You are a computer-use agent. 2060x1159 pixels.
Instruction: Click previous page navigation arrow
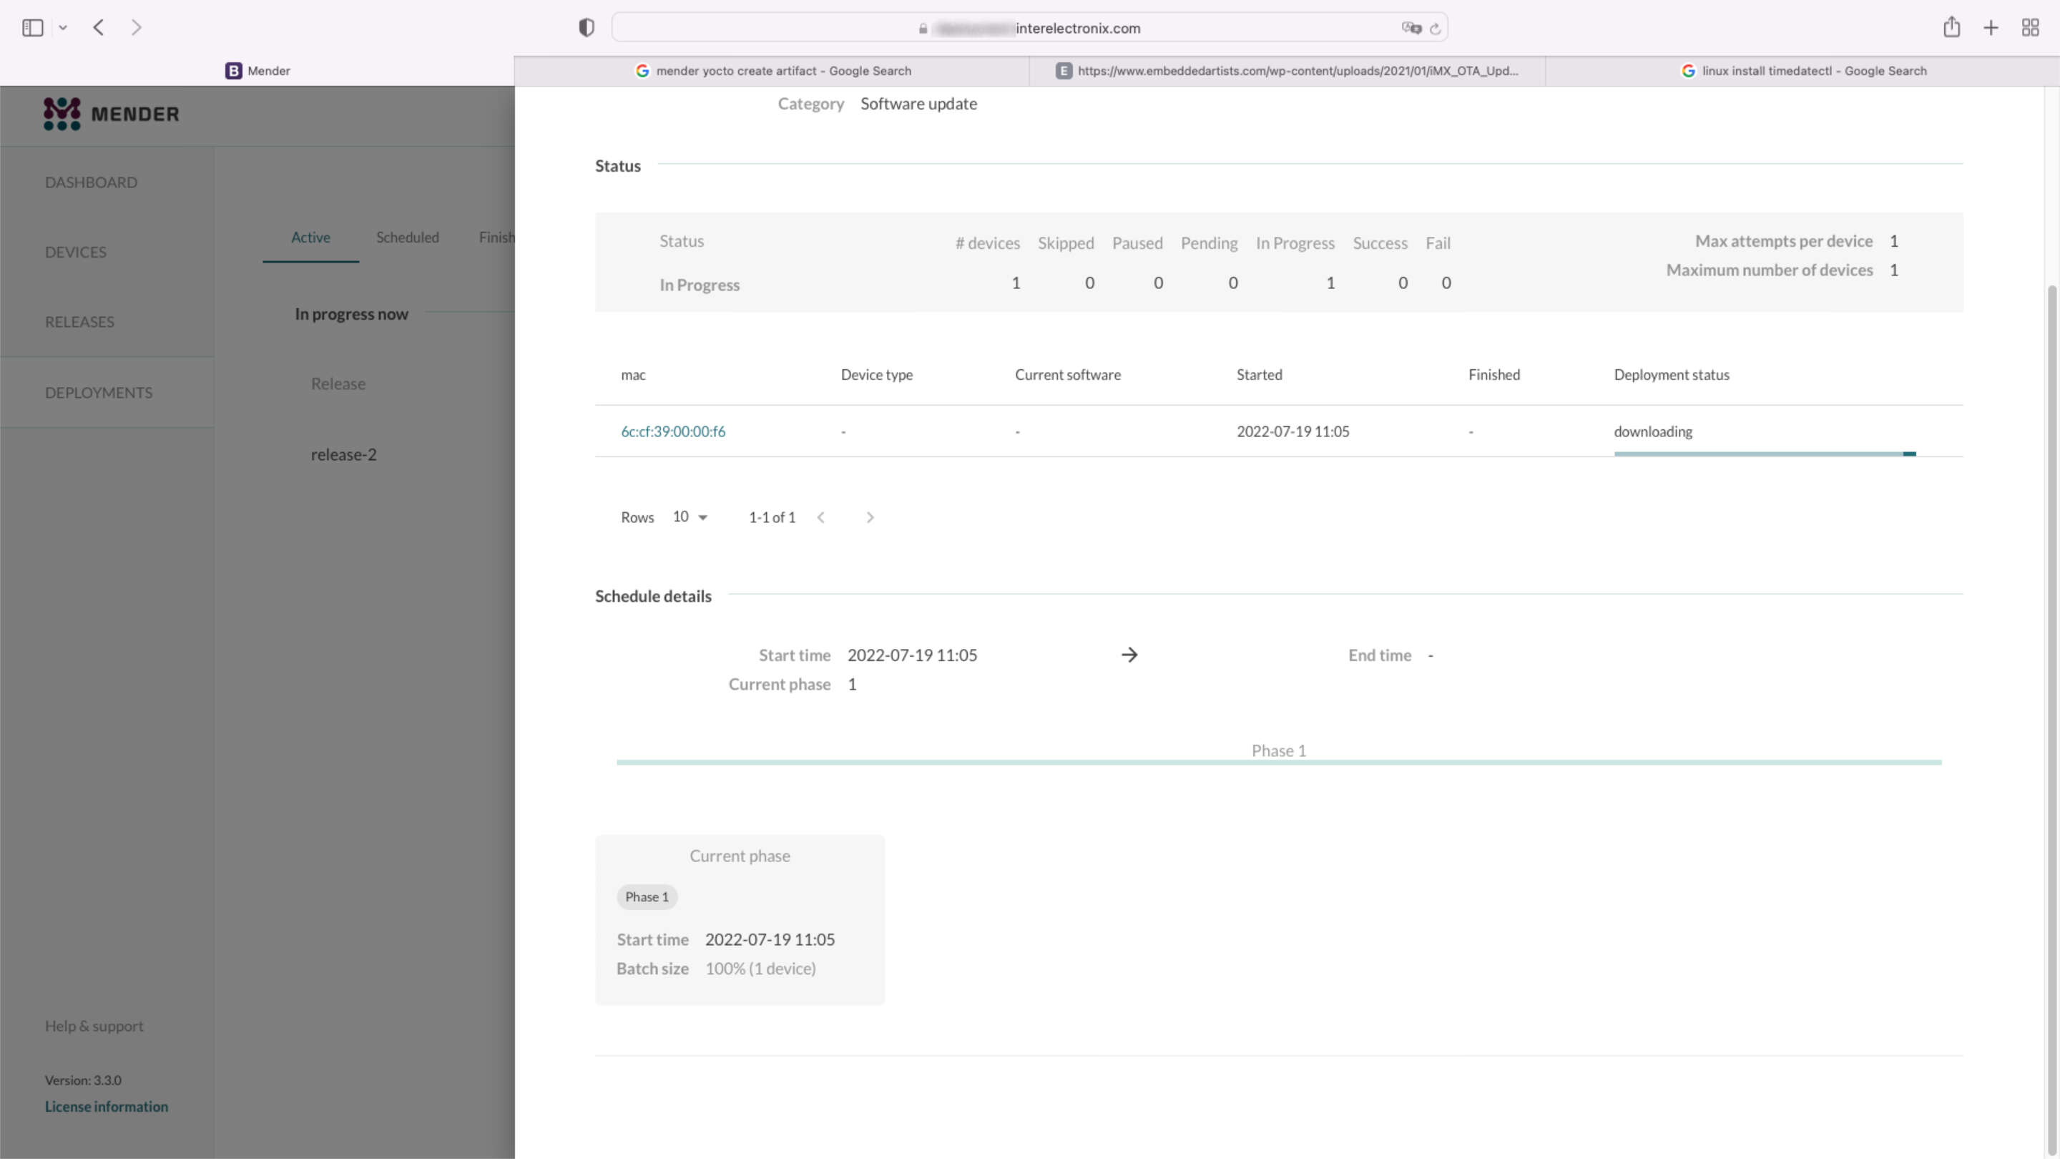click(820, 517)
